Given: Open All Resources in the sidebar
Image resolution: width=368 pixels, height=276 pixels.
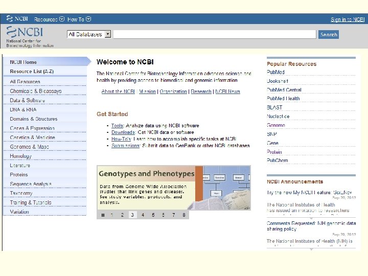Looking at the screenshot, I should 25,82.
